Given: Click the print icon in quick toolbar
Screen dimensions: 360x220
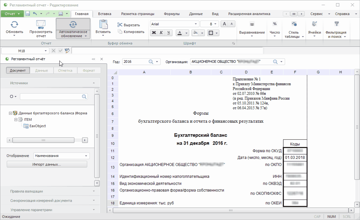Looking at the screenshot, I should click(61, 14).
